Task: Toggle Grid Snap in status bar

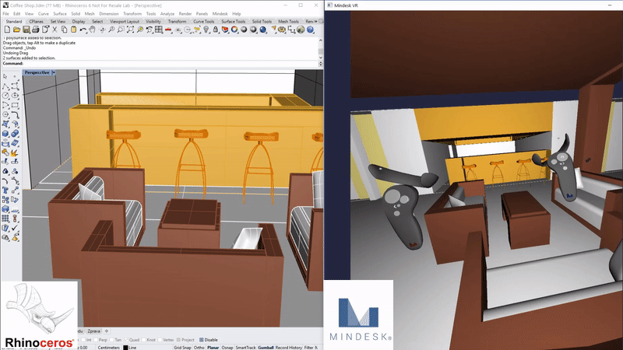Action: pos(182,348)
